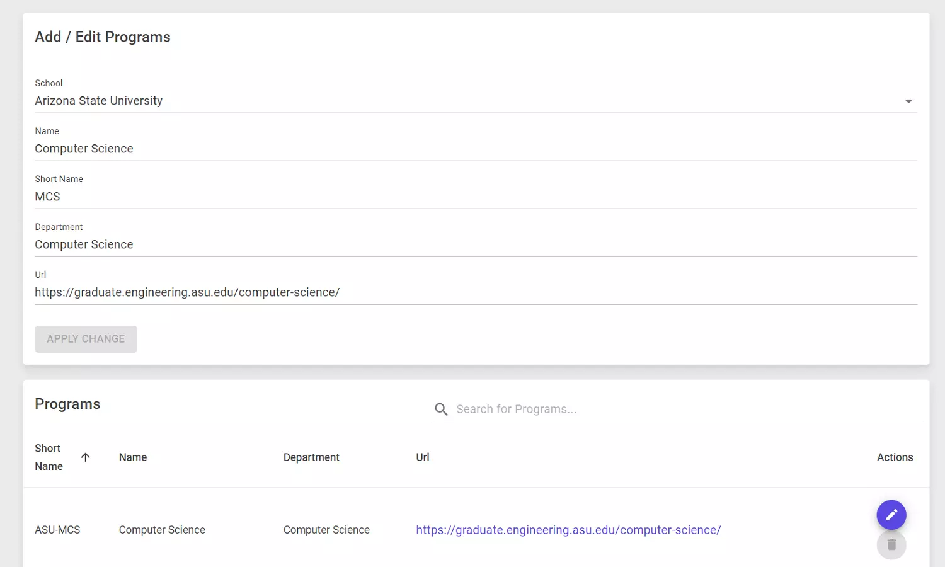
Task: Focus the Search for Programs box
Action: click(687, 409)
